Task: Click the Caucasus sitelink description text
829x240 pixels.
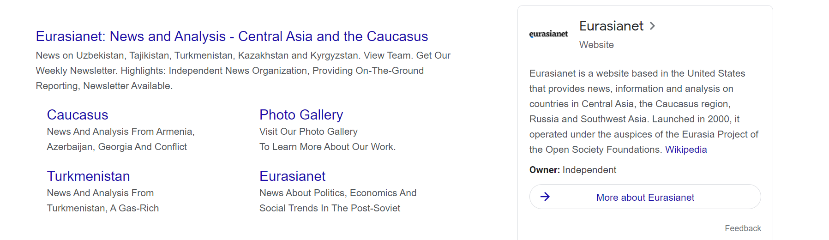Action: 121,139
